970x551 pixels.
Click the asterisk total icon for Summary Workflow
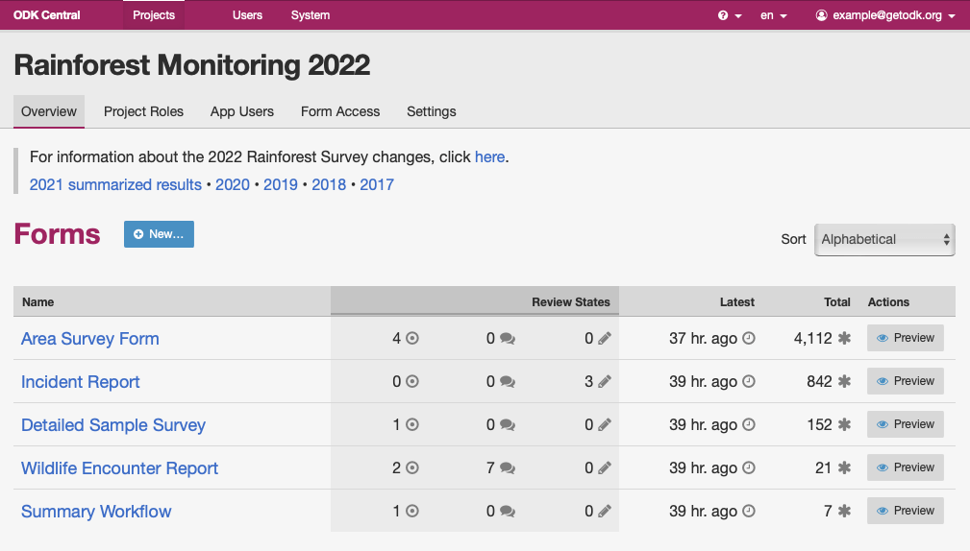click(x=844, y=512)
